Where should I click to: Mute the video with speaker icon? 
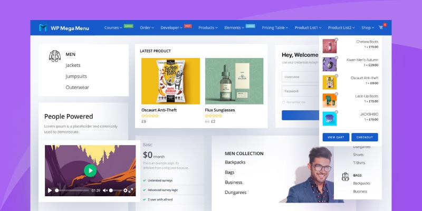pyautogui.click(x=105, y=190)
